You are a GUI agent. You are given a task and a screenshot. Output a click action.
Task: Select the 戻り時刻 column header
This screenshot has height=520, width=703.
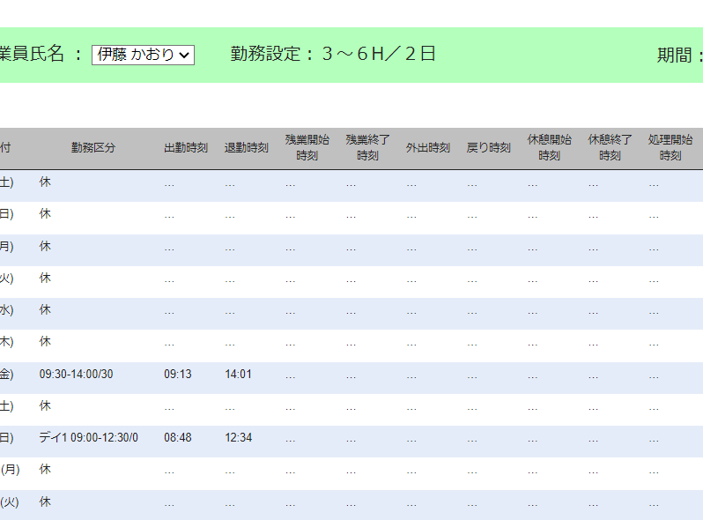pos(489,148)
